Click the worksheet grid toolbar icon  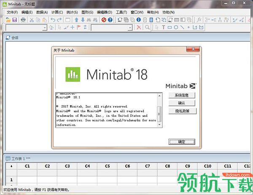pos(176,20)
